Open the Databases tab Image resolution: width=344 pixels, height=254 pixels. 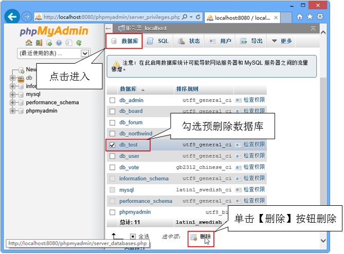124,41
